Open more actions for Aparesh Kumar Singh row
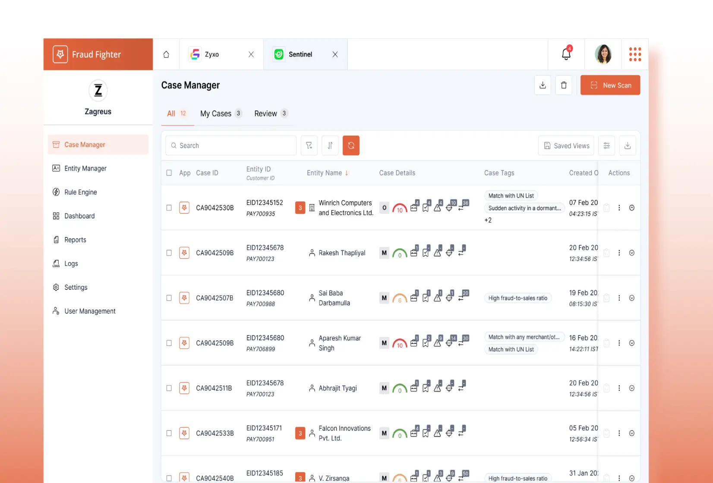The image size is (713, 483). pos(619,343)
